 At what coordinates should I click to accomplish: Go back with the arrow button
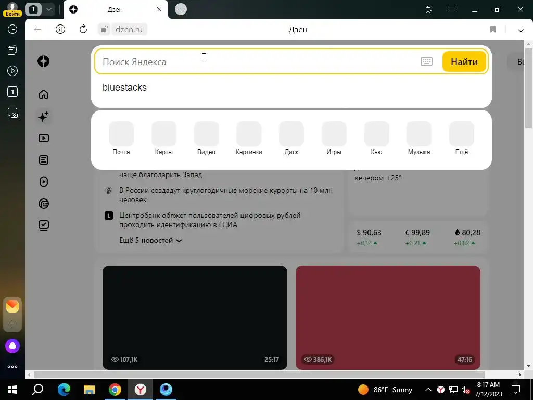tap(37, 29)
